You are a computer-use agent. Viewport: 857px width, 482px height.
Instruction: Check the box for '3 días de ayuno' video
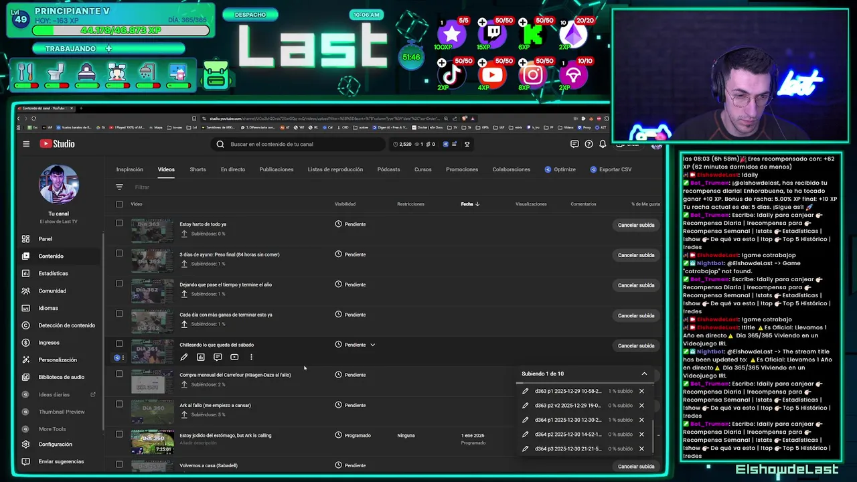(x=119, y=253)
